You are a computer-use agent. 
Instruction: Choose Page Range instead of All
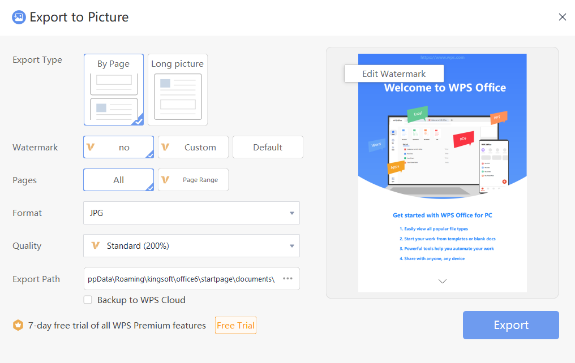(193, 180)
